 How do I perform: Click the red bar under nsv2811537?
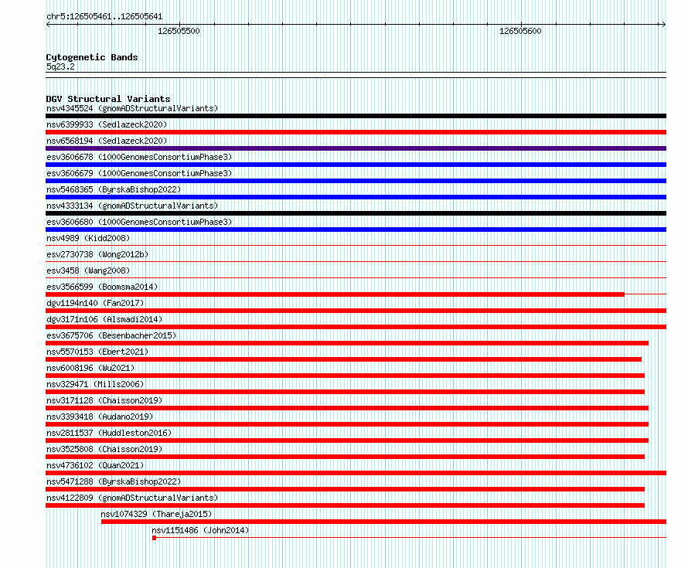tap(347, 440)
